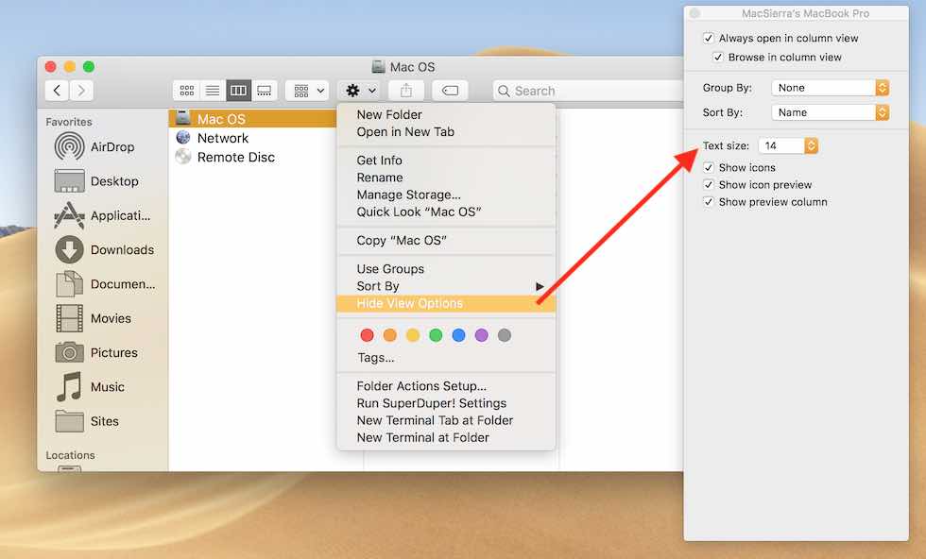
Task: Open the Group By dropdown
Action: click(x=829, y=87)
